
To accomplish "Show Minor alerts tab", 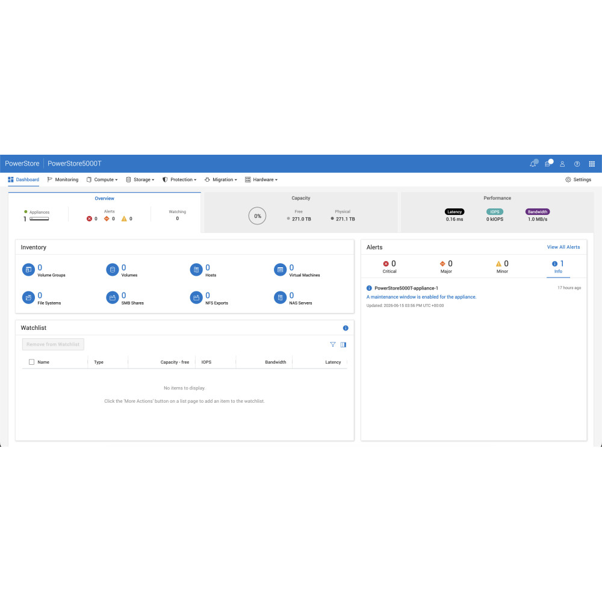I will click(x=502, y=267).
